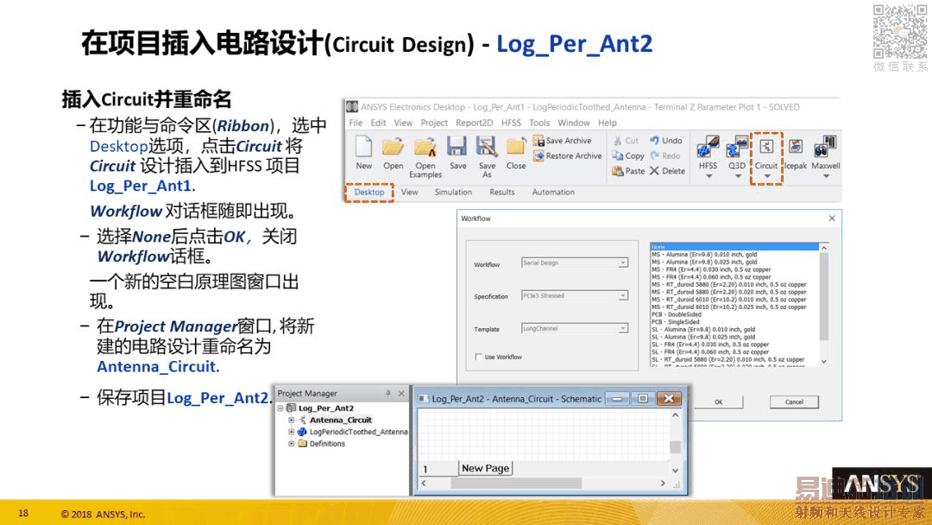The height and width of the screenshot is (525, 932).
Task: Open the Help menu
Action: tap(607, 123)
